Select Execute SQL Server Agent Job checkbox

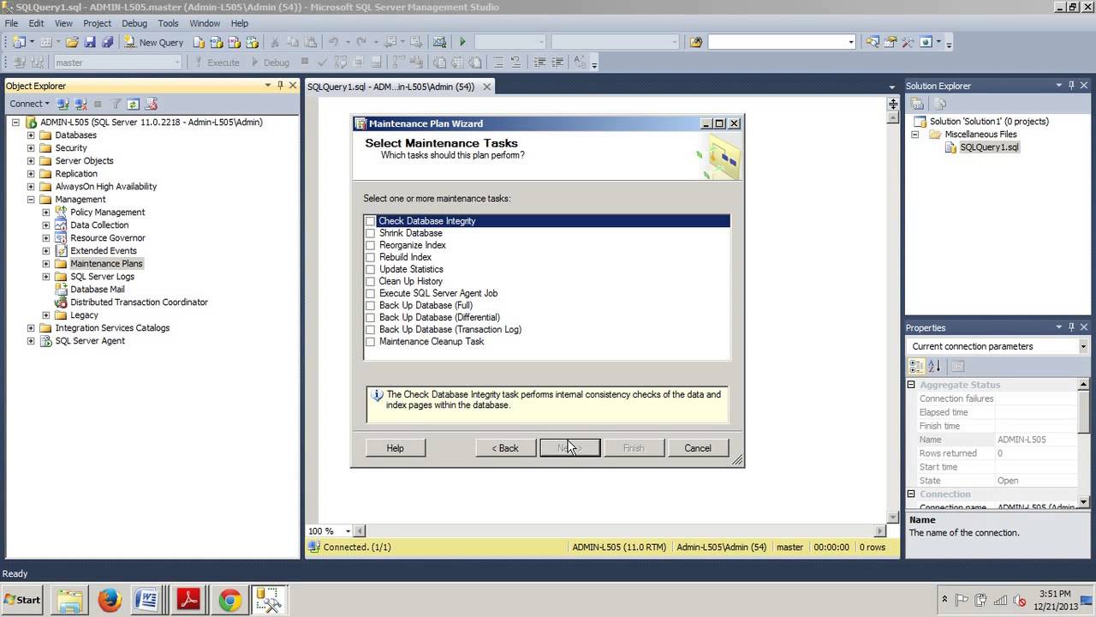(x=371, y=293)
